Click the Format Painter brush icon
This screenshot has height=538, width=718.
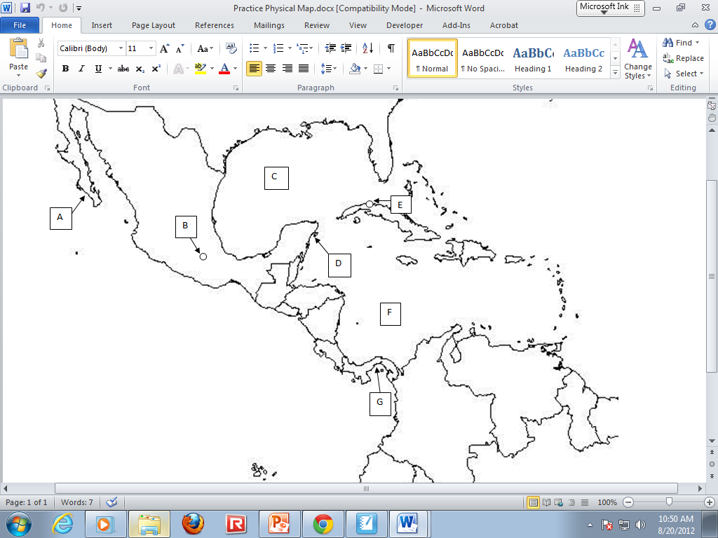41,74
